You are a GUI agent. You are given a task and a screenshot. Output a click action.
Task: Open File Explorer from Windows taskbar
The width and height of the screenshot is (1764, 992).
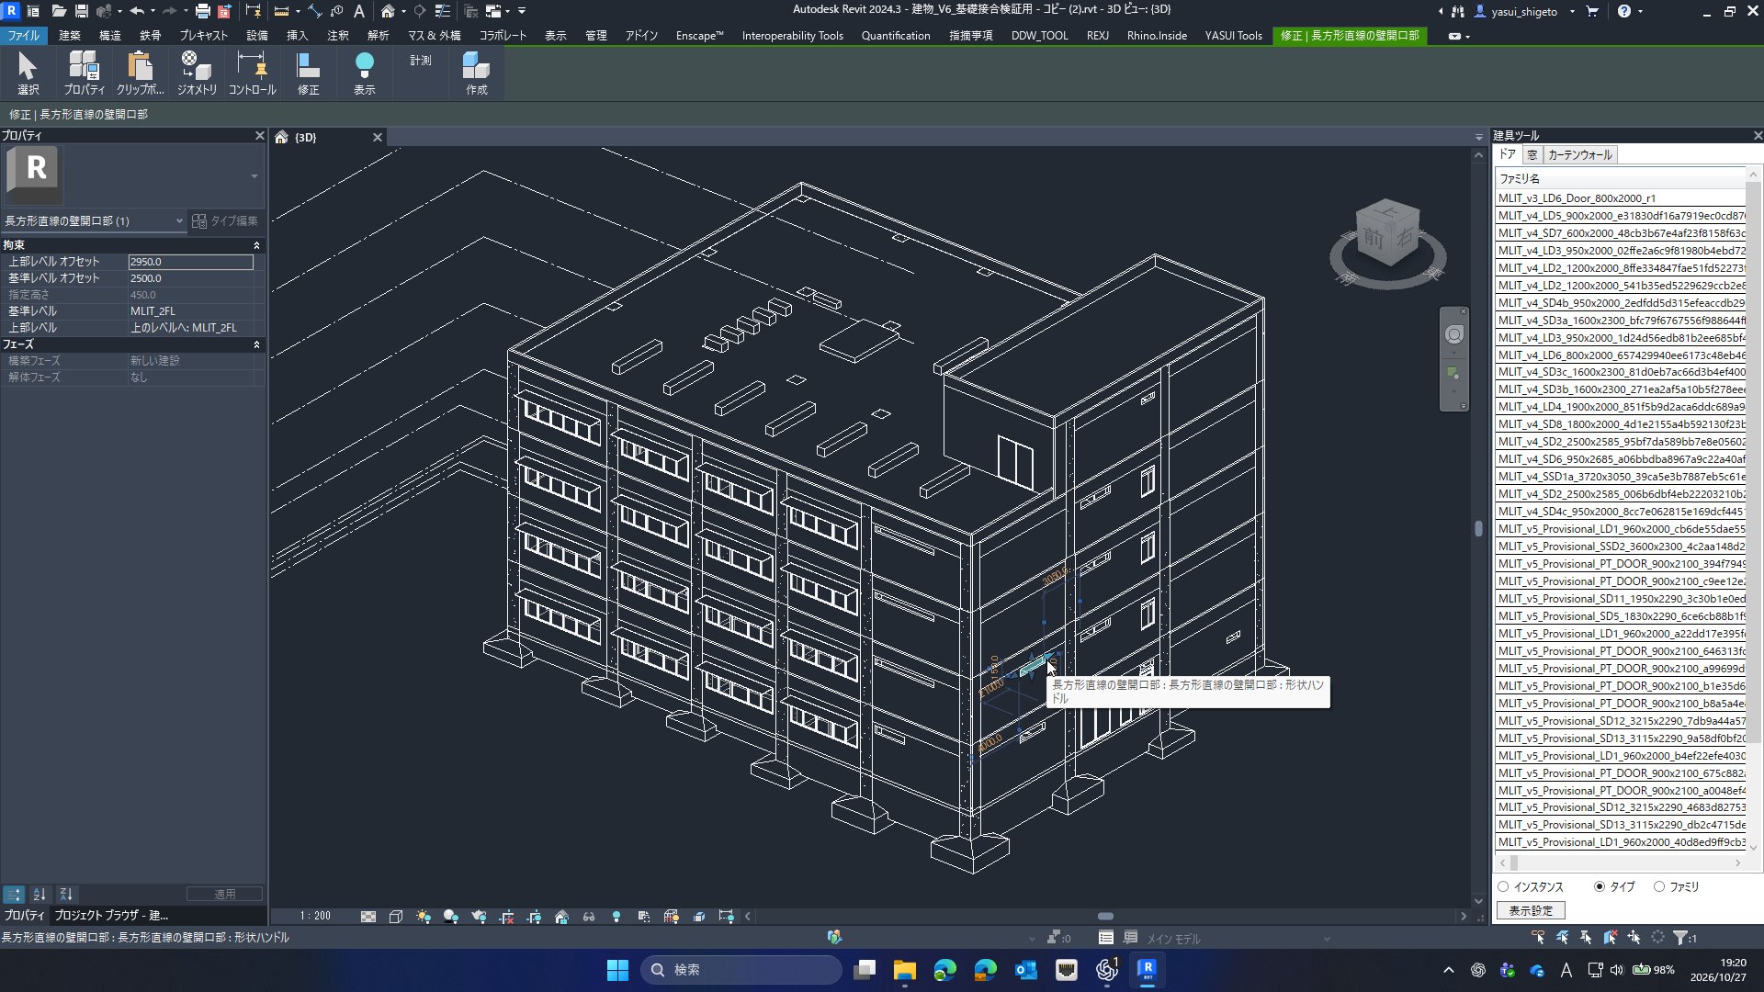click(905, 970)
